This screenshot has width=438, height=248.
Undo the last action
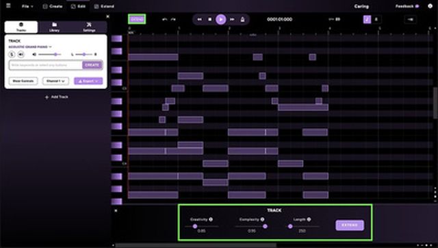(x=165, y=19)
